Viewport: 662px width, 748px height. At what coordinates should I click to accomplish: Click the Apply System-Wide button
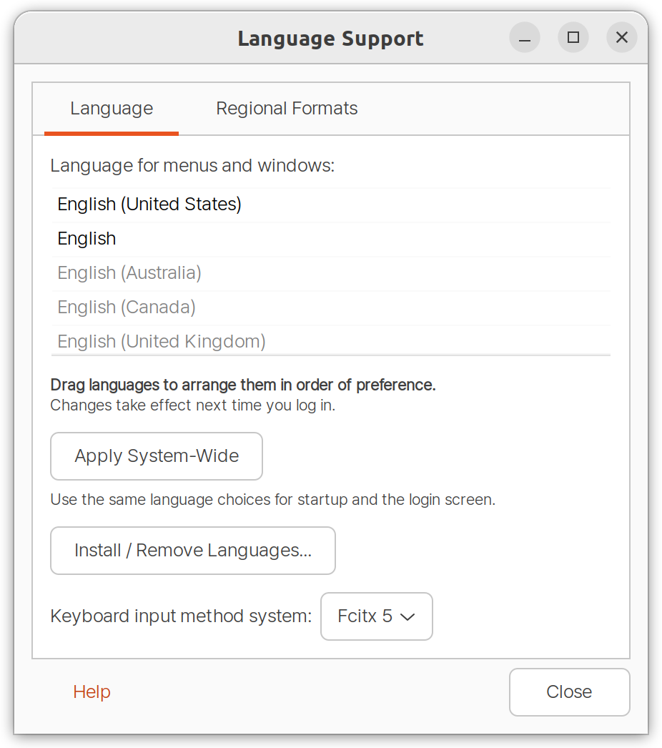(x=156, y=456)
